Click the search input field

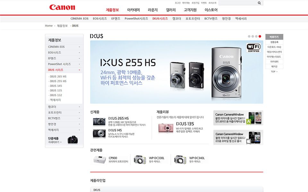tap(238, 3)
